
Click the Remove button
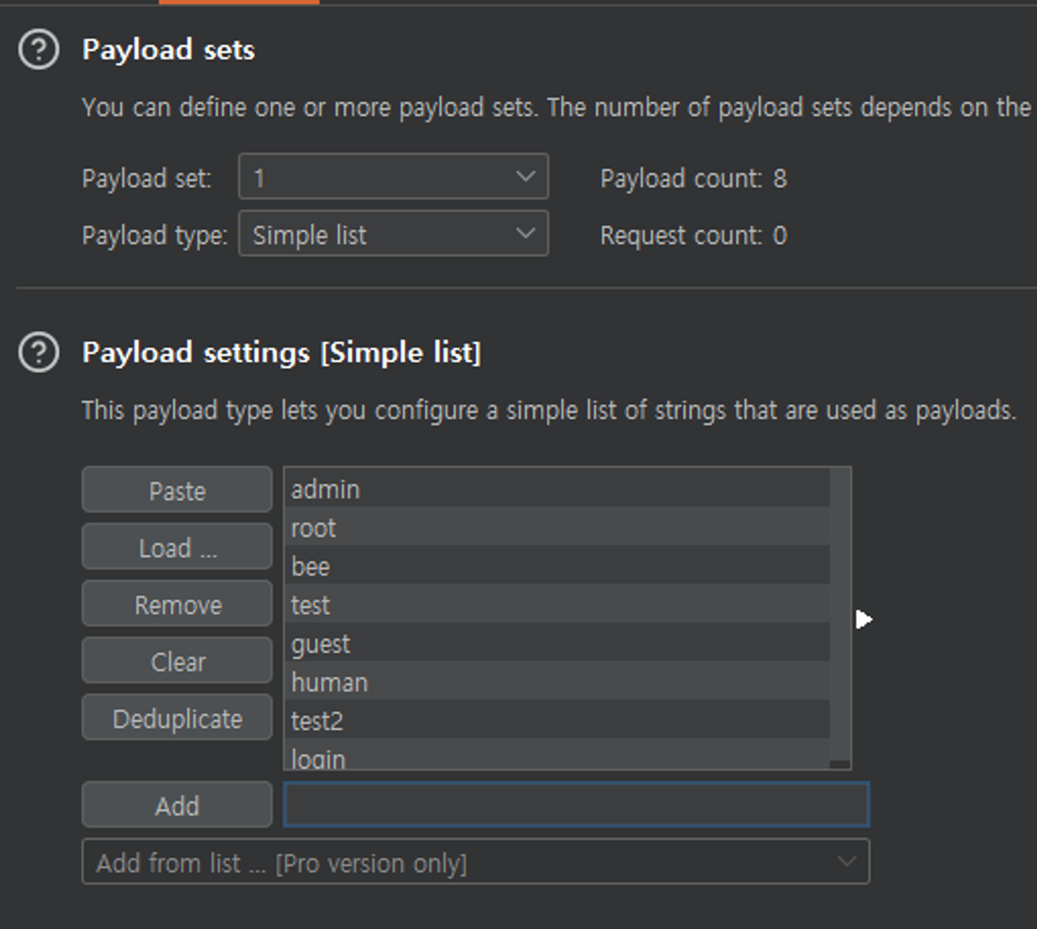[x=177, y=603]
